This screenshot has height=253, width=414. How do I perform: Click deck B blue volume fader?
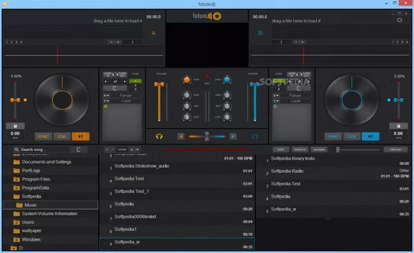(255, 84)
